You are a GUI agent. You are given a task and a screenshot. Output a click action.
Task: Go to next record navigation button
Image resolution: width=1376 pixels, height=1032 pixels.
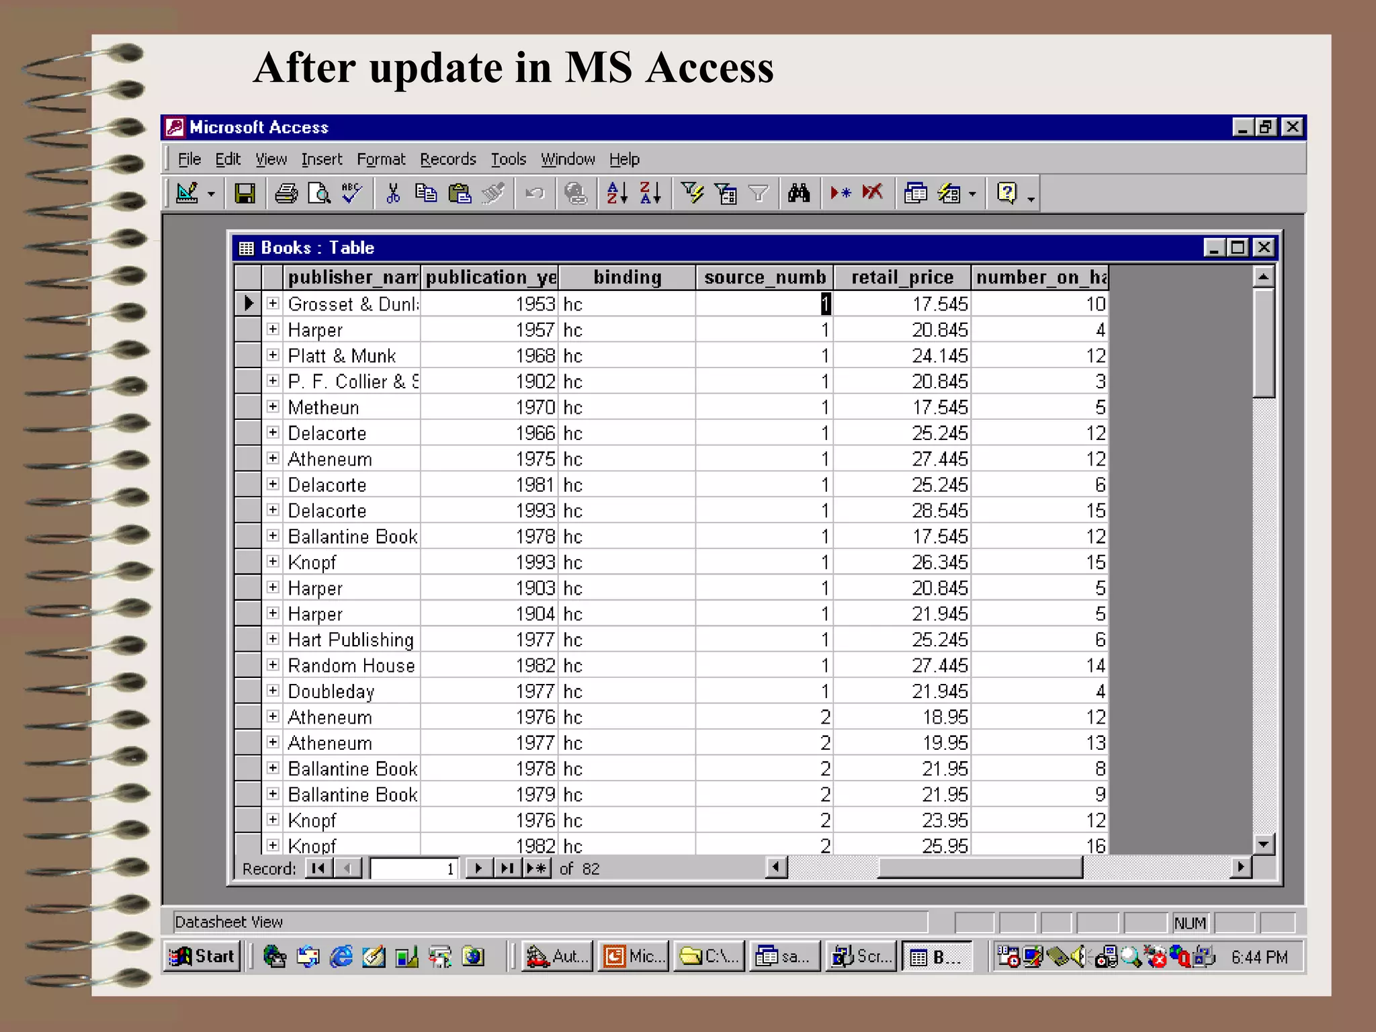point(478,868)
